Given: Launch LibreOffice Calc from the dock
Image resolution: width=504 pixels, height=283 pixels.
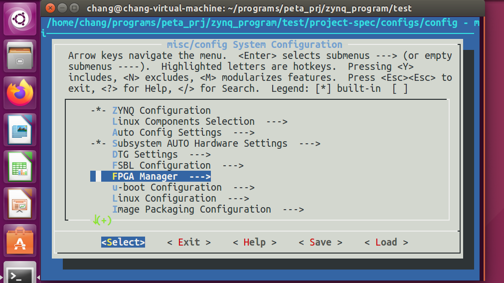Looking at the screenshot, I should (20, 167).
